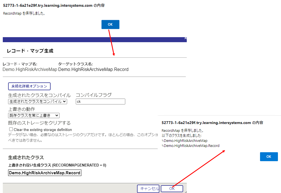The image size is (281, 193).
Task: Tick the Clear the existing storage definition checkbox
Action: click(x=11, y=129)
